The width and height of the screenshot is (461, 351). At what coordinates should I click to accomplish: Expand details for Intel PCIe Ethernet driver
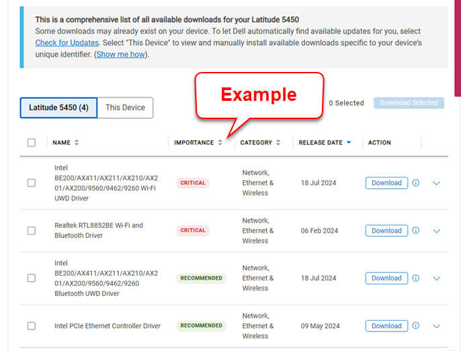tap(436, 326)
